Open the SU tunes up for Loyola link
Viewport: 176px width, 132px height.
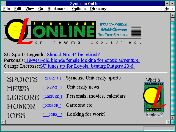point(87,66)
